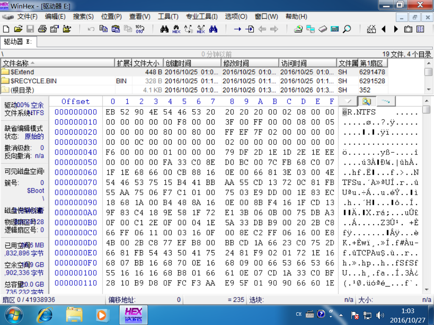
Task: Open Windows Media Player from taskbar
Action: pyautogui.click(x=102, y=315)
